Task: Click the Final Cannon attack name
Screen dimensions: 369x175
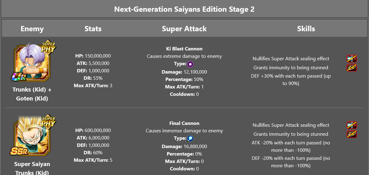Action: click(x=184, y=123)
